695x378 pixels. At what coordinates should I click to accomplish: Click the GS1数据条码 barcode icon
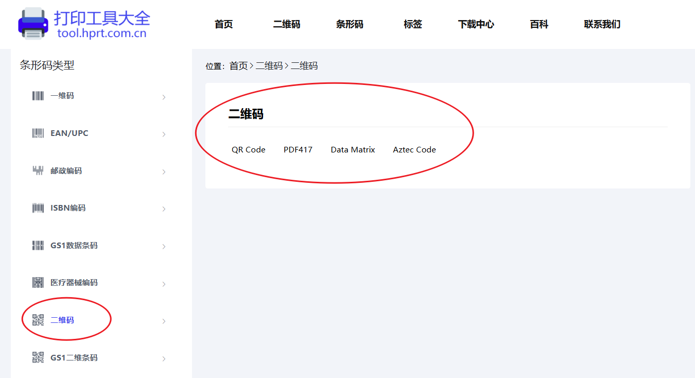tap(38, 245)
